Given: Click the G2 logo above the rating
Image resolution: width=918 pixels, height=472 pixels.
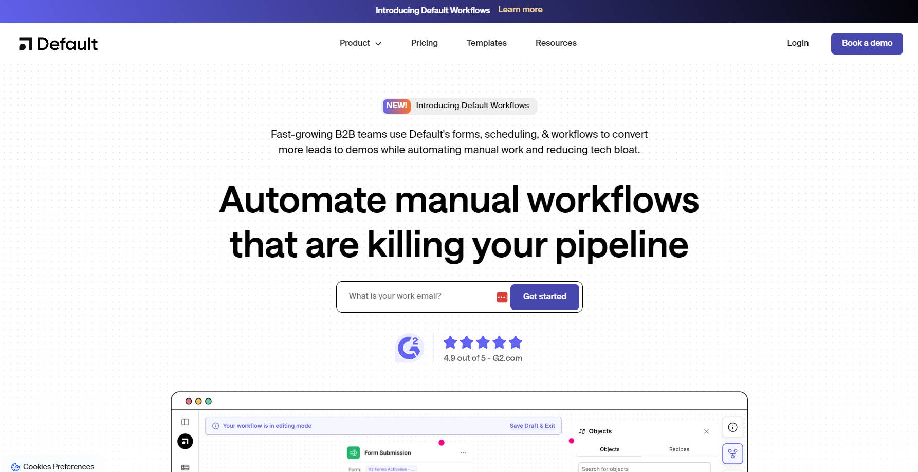Looking at the screenshot, I should pos(409,348).
